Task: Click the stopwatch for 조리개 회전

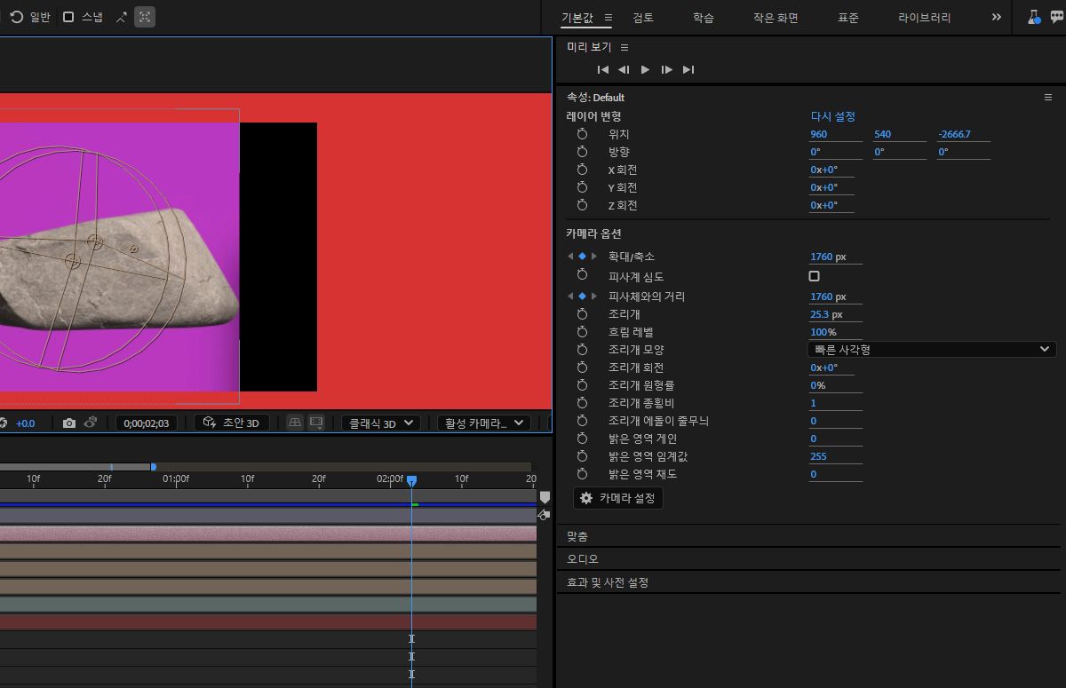Action: tap(583, 368)
